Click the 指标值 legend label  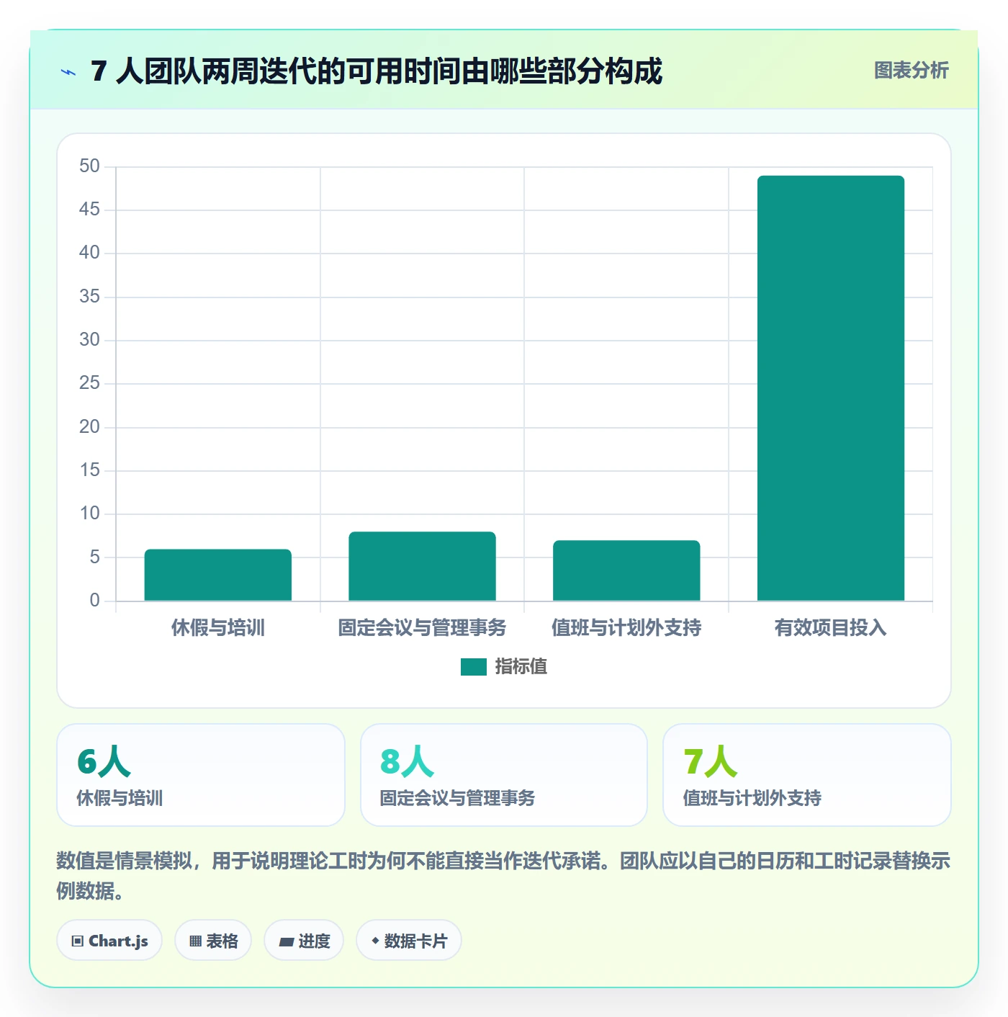click(521, 667)
